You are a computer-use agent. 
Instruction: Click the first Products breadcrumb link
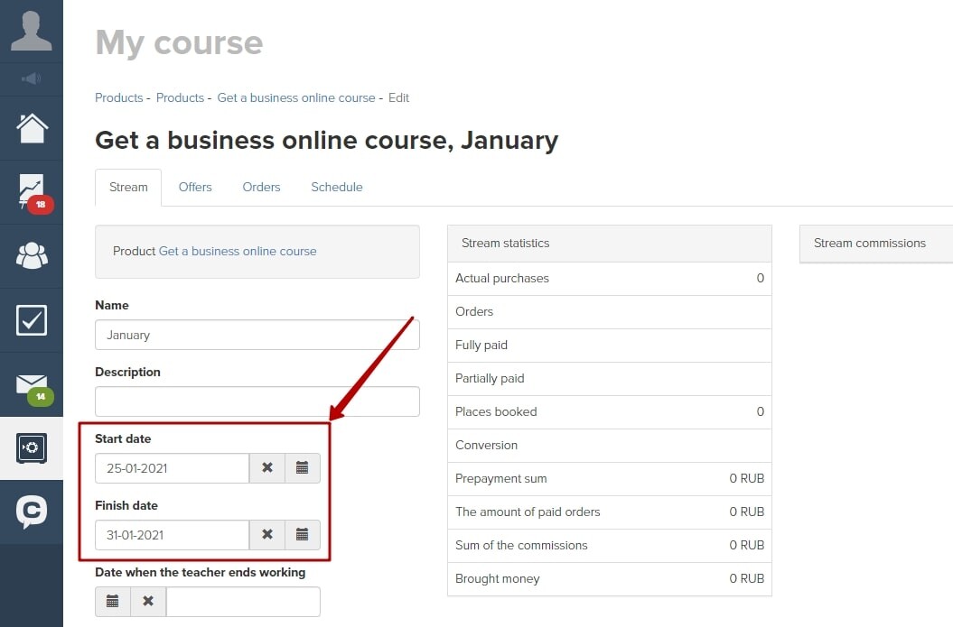tap(118, 97)
